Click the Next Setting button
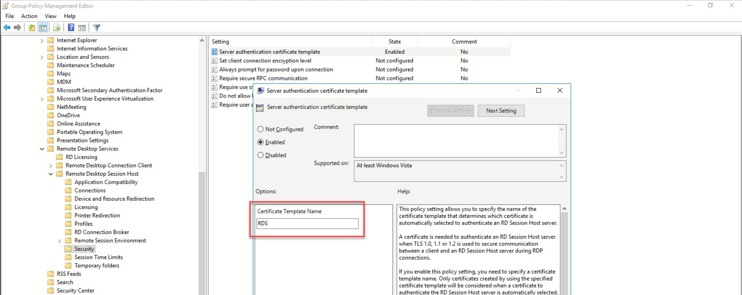The width and height of the screenshot is (742, 295). pos(501,111)
